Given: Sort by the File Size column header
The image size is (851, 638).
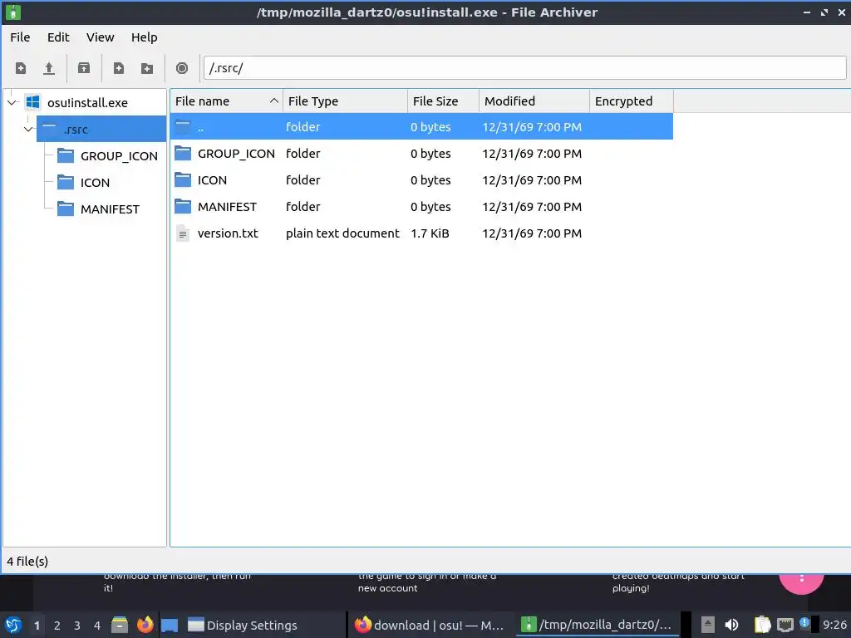Looking at the screenshot, I should tap(444, 101).
